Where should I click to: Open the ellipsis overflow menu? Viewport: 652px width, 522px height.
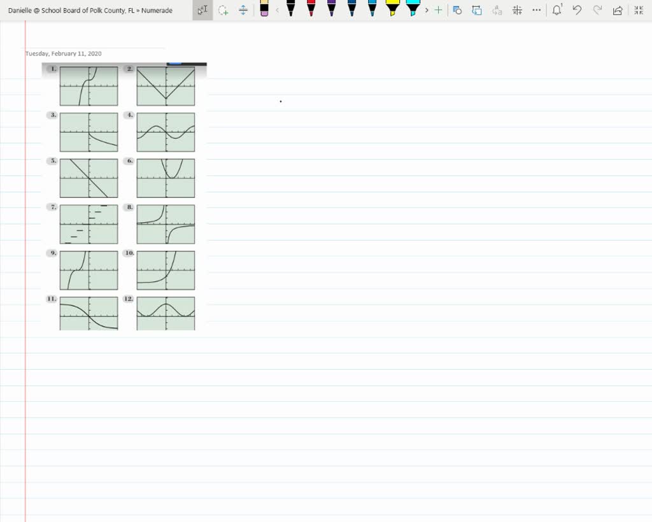coord(537,10)
